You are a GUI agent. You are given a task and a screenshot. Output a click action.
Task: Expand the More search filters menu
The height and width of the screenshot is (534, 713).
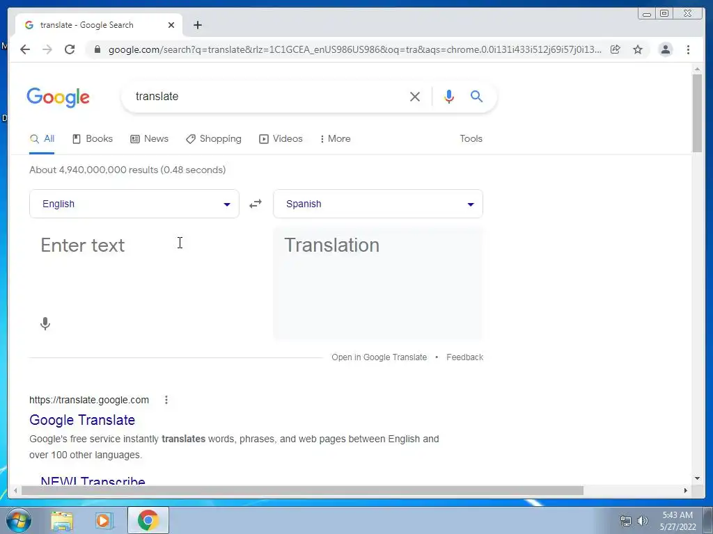coord(335,138)
